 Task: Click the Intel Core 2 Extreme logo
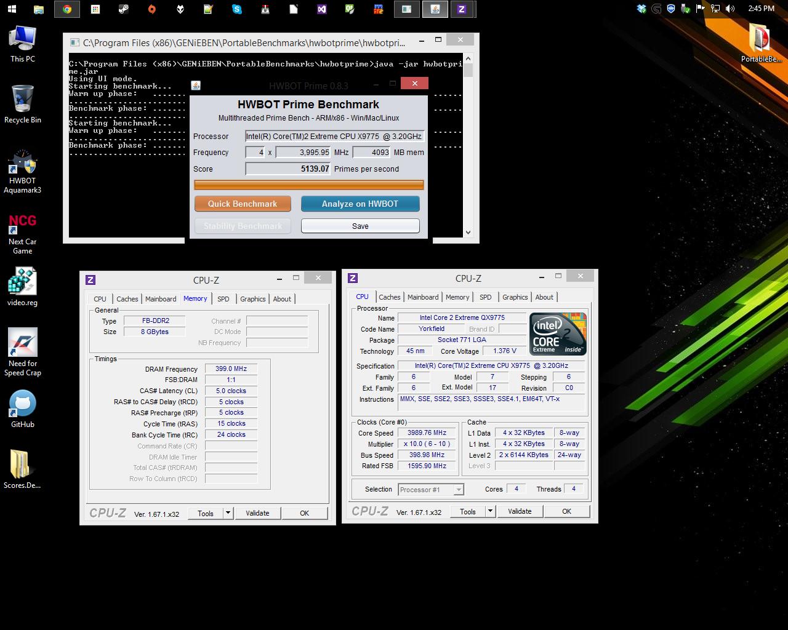558,334
